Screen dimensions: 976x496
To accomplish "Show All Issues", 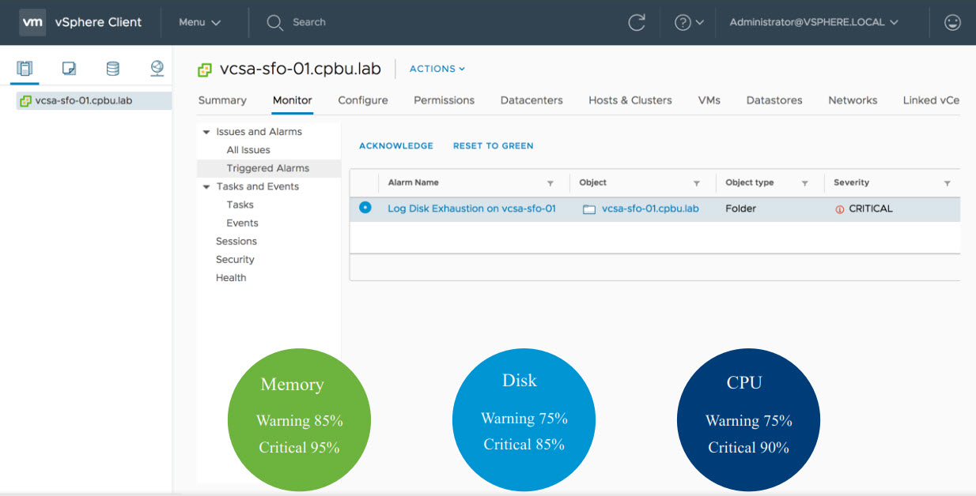I will coord(248,150).
